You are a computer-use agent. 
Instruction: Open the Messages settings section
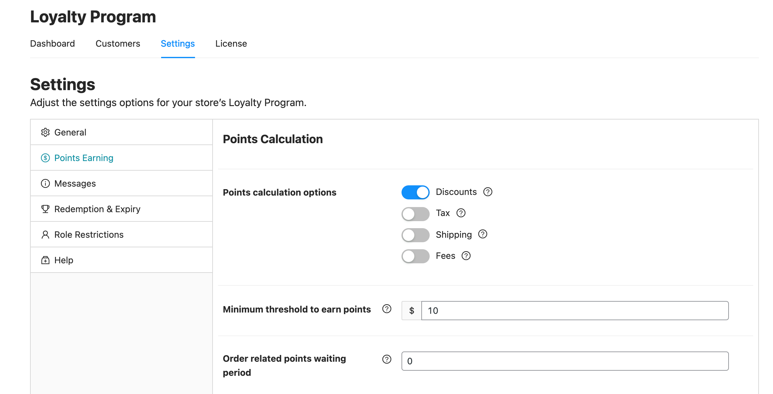(x=75, y=183)
